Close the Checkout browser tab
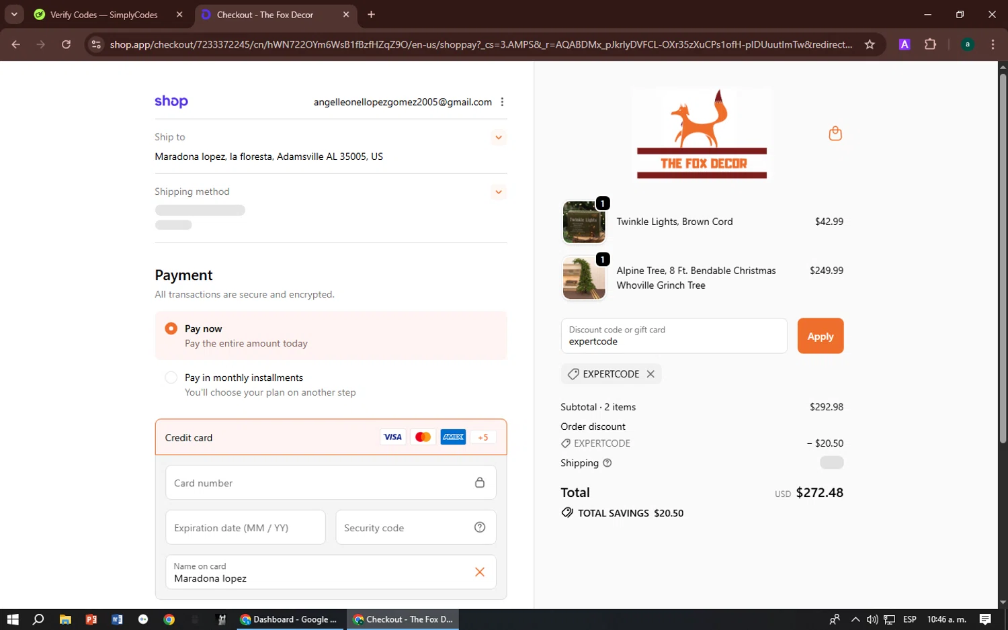 pyautogui.click(x=346, y=15)
